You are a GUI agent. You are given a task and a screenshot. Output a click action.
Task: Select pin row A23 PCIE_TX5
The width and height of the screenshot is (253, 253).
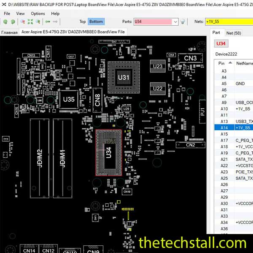click(234, 172)
